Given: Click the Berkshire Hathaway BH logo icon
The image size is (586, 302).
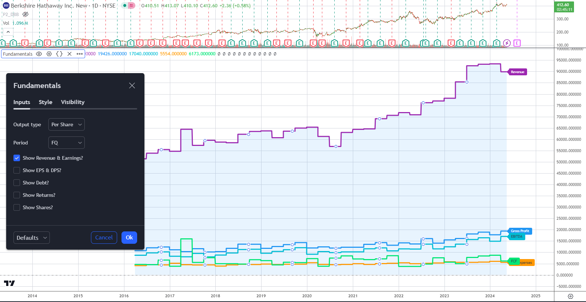Looking at the screenshot, I should pos(6,5).
